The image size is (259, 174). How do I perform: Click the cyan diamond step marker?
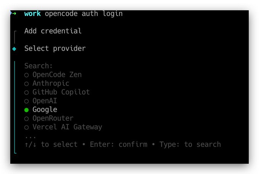point(14,49)
